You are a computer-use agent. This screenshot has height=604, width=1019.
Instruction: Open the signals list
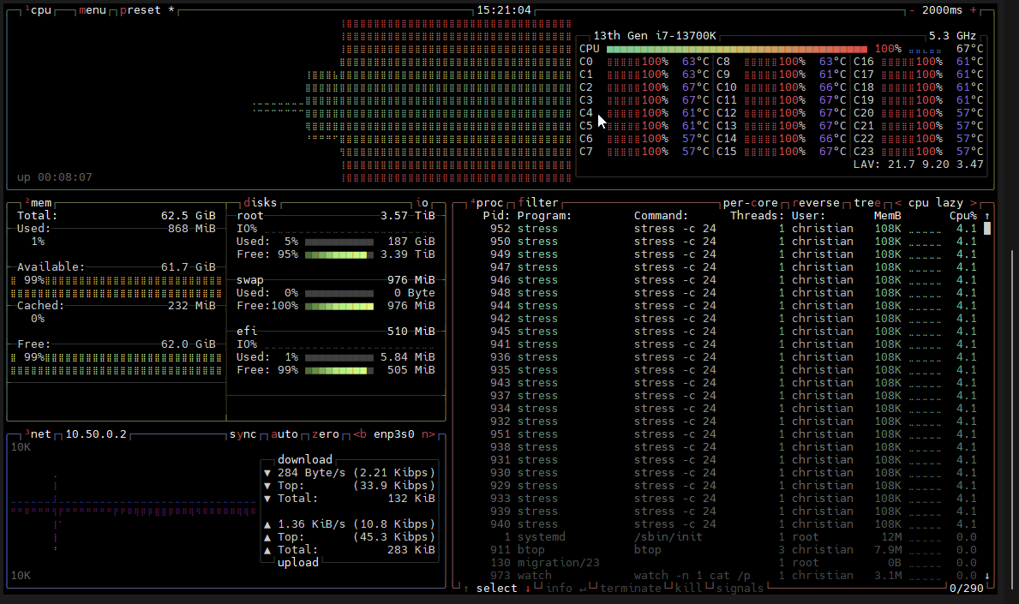click(740, 589)
